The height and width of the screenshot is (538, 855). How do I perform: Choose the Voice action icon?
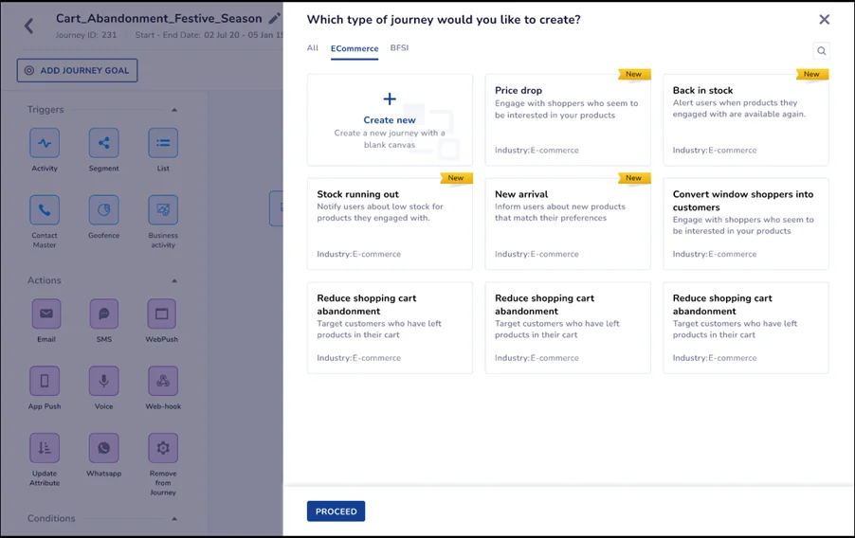[103, 381]
